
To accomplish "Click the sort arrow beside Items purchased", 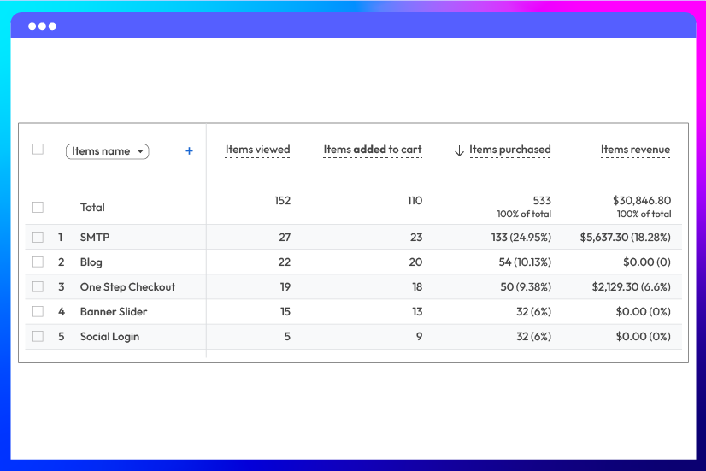I will click(x=459, y=150).
